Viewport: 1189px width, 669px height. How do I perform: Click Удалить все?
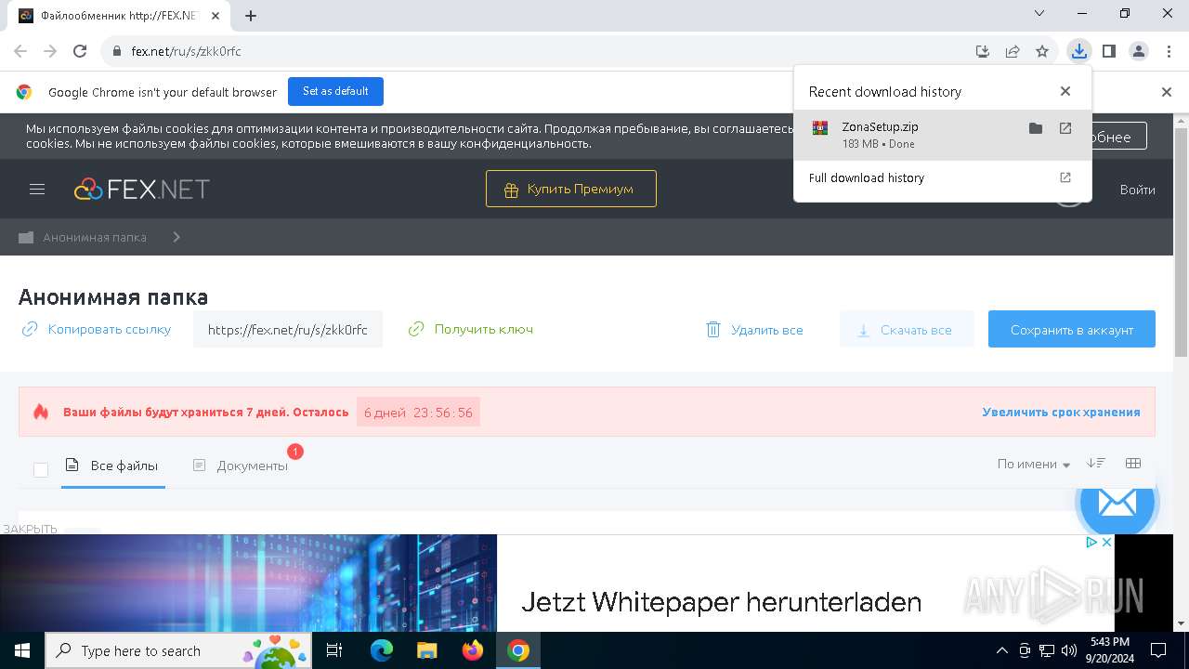(754, 330)
